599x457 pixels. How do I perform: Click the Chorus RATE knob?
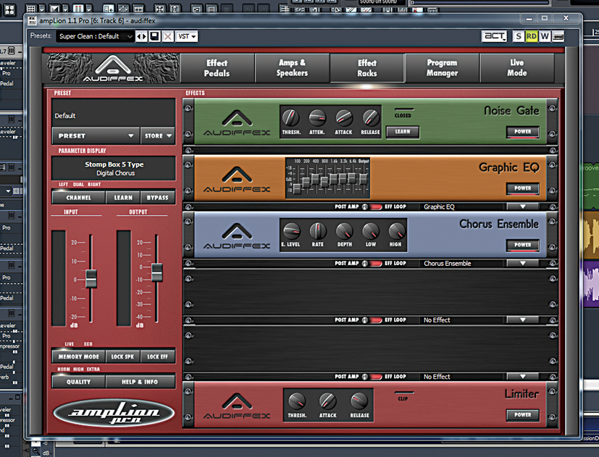click(x=318, y=231)
